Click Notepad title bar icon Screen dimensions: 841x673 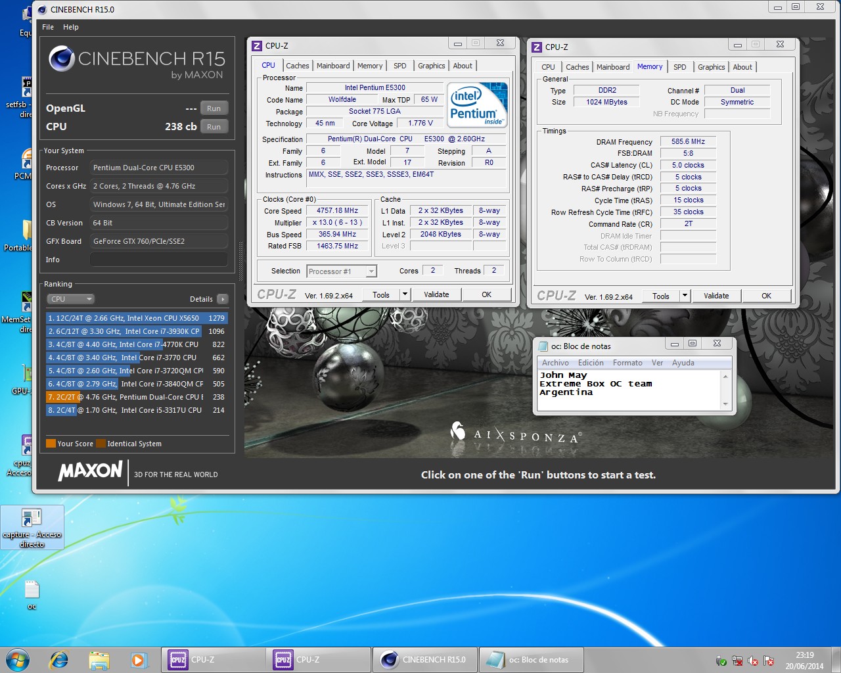tap(543, 346)
